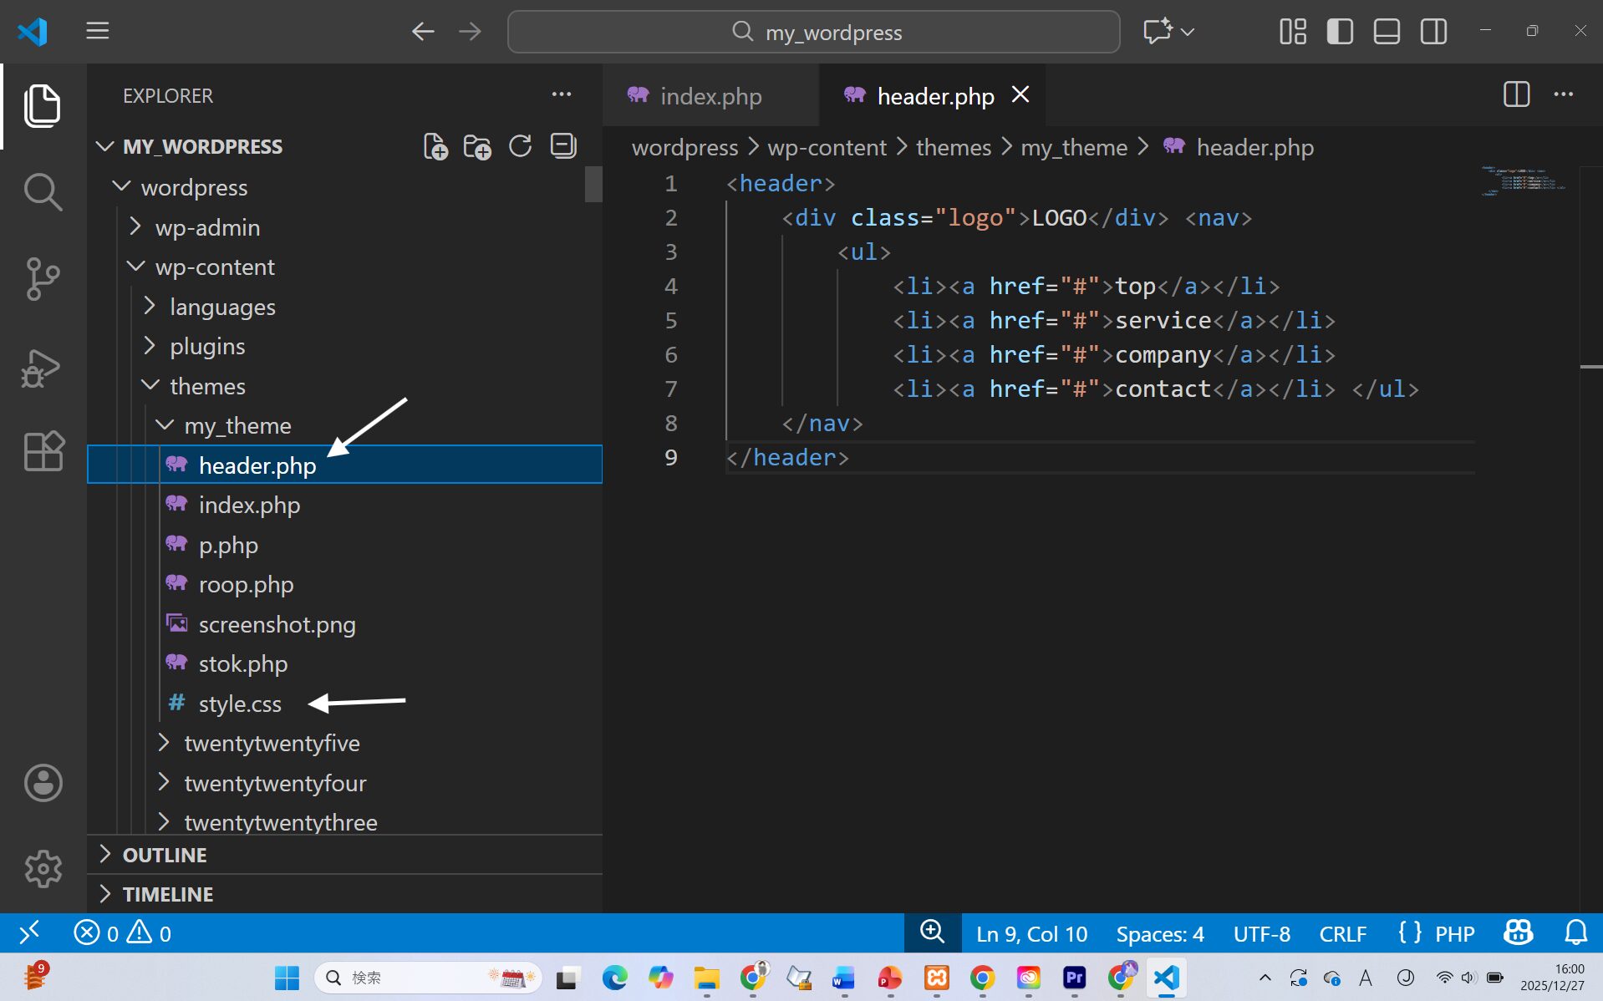Open style.css in the file tree

point(240,704)
